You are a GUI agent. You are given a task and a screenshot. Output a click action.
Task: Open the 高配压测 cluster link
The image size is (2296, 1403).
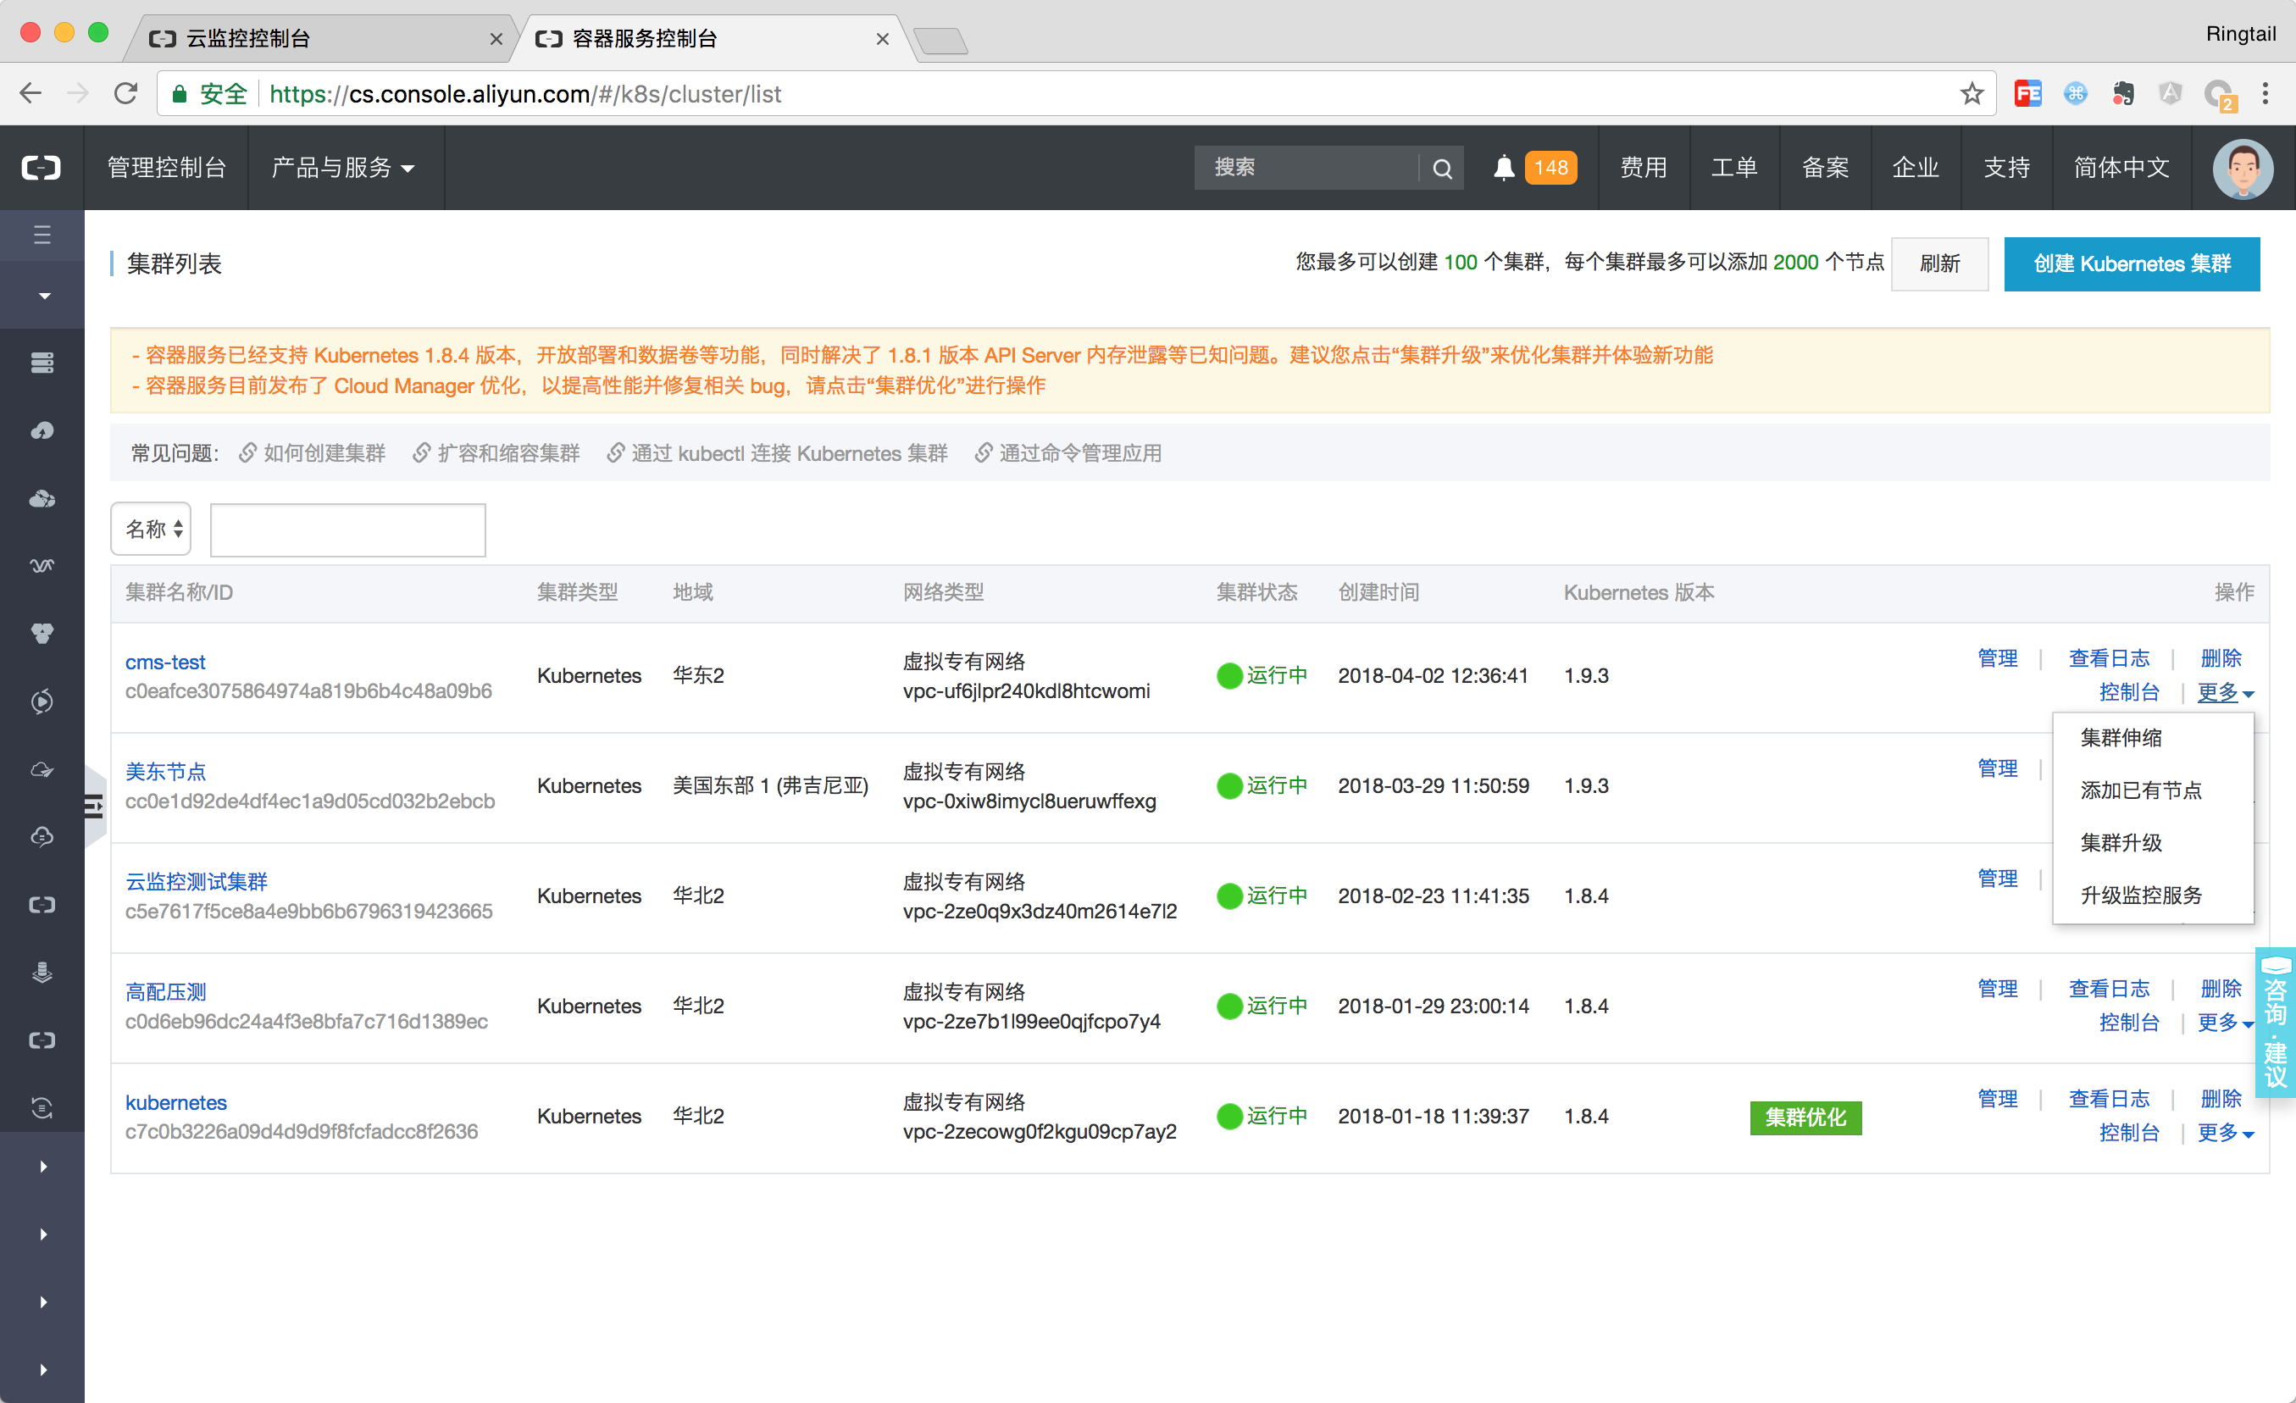click(165, 992)
